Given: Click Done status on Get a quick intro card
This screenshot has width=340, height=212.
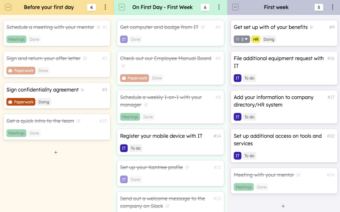Looking at the screenshot, I should pos(34,133).
